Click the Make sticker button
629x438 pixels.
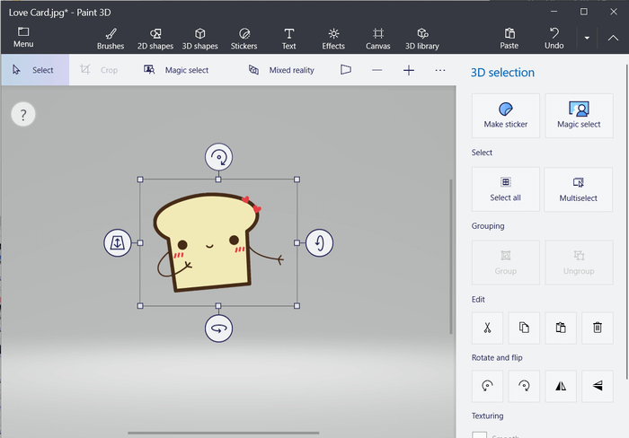pos(505,116)
